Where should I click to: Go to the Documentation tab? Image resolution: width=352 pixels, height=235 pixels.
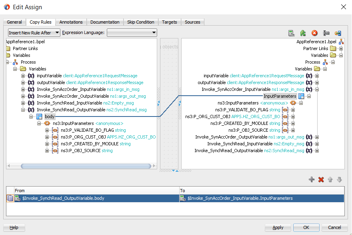point(105,22)
